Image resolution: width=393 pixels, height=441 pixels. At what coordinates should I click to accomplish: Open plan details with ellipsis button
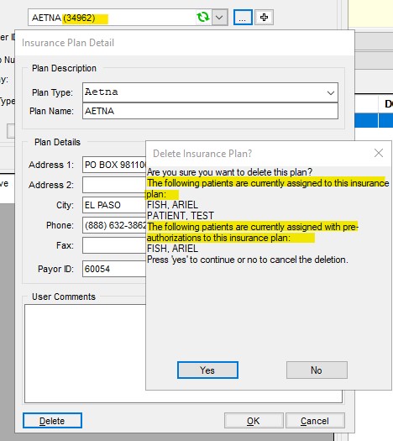click(x=243, y=18)
